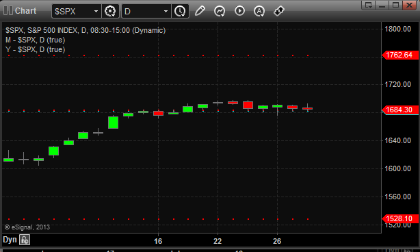This screenshot has height=252, width=420.
Task: Open the time template clock icon
Action: point(180,11)
